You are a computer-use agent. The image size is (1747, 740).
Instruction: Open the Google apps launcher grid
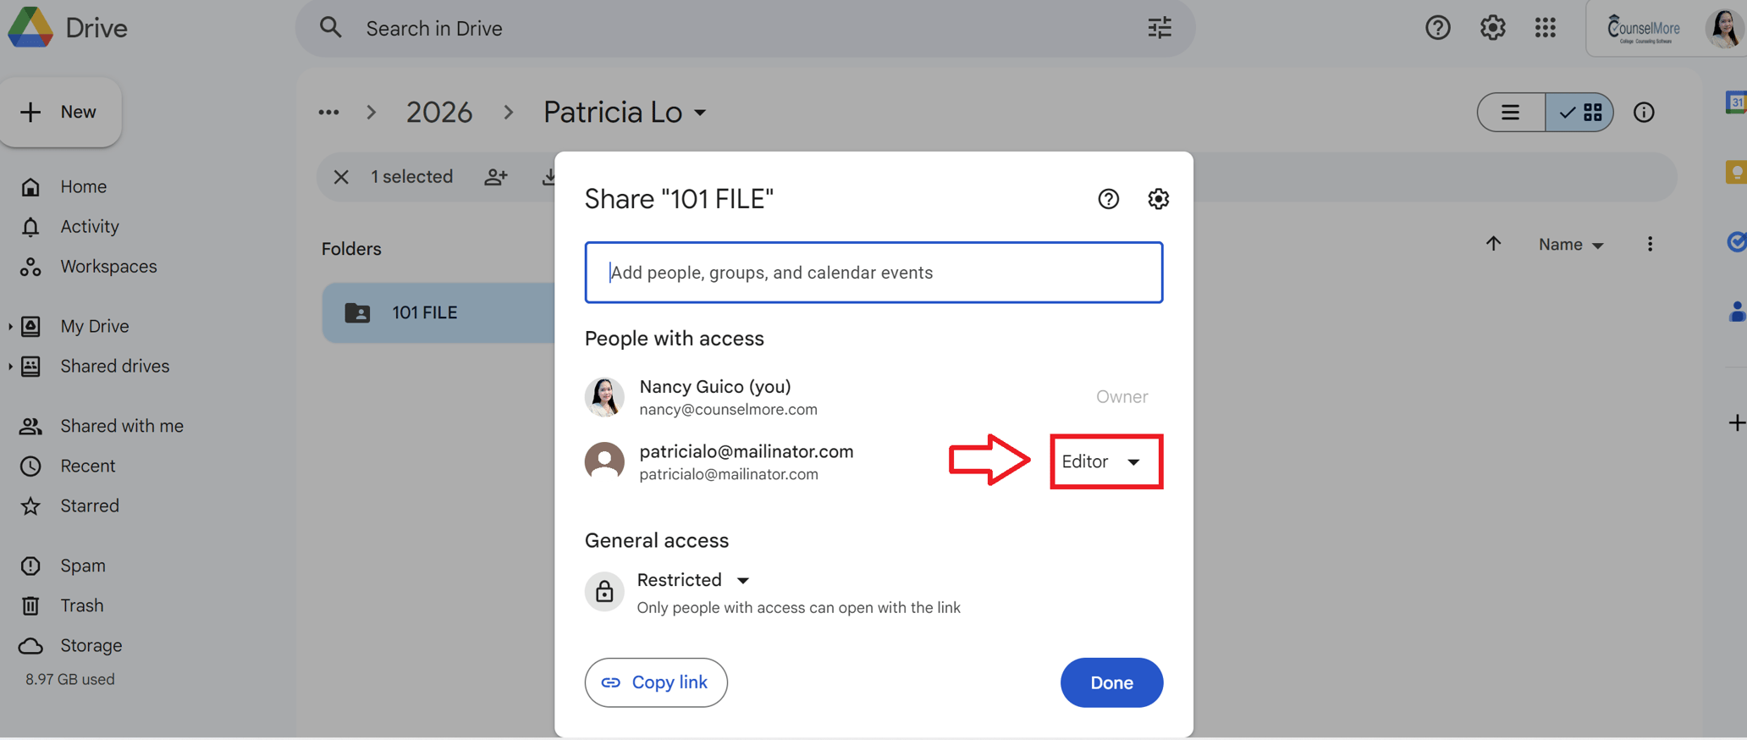click(x=1546, y=28)
